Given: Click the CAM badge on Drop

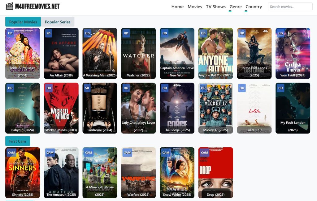Looking at the screenshot, I should click(204, 153).
